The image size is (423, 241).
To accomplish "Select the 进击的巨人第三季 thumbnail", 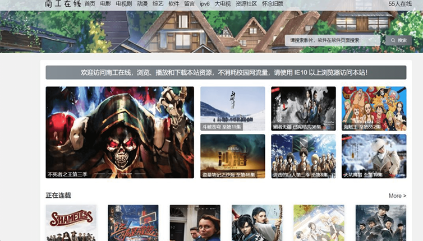I will (x=303, y=156).
